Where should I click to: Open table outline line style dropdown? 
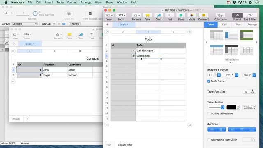216,107
